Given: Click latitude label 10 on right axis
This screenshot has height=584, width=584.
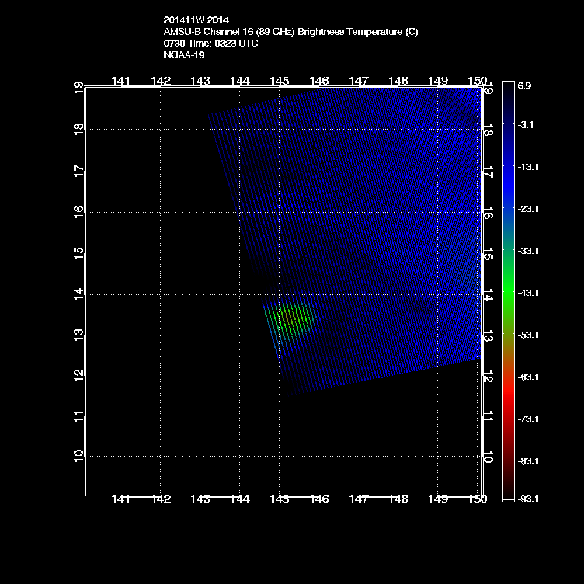Looking at the screenshot, I should click(488, 456).
